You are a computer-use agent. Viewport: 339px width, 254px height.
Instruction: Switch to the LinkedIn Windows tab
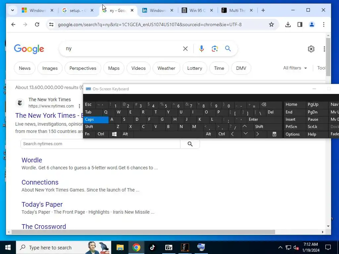click(x=158, y=10)
